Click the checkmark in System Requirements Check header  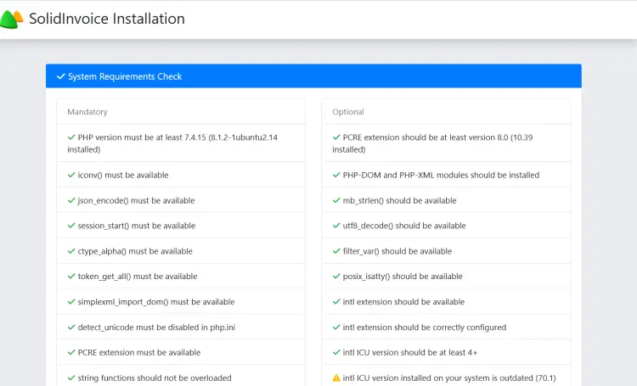pos(60,76)
